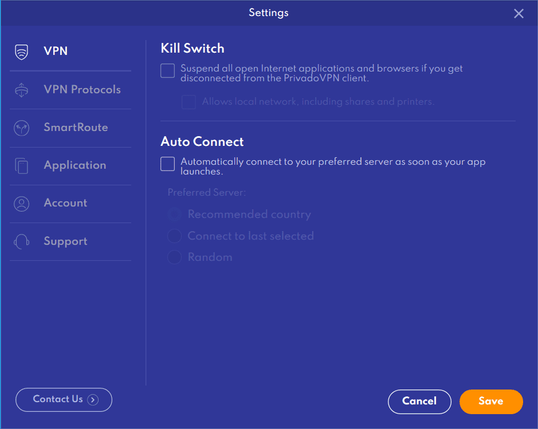Check the Allows local network option
This screenshot has width=538, height=429.
coord(189,102)
